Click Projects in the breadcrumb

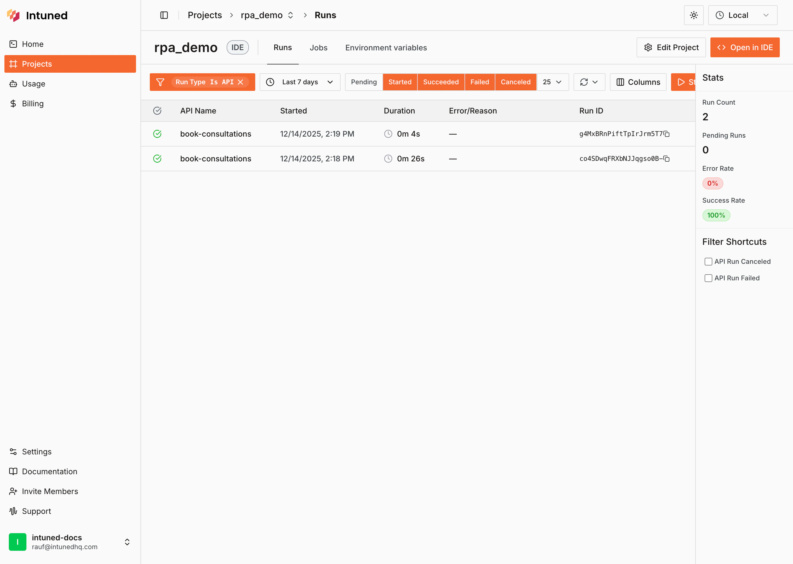pyautogui.click(x=205, y=15)
